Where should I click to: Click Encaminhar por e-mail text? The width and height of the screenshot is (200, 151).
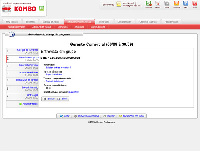coord(133,116)
